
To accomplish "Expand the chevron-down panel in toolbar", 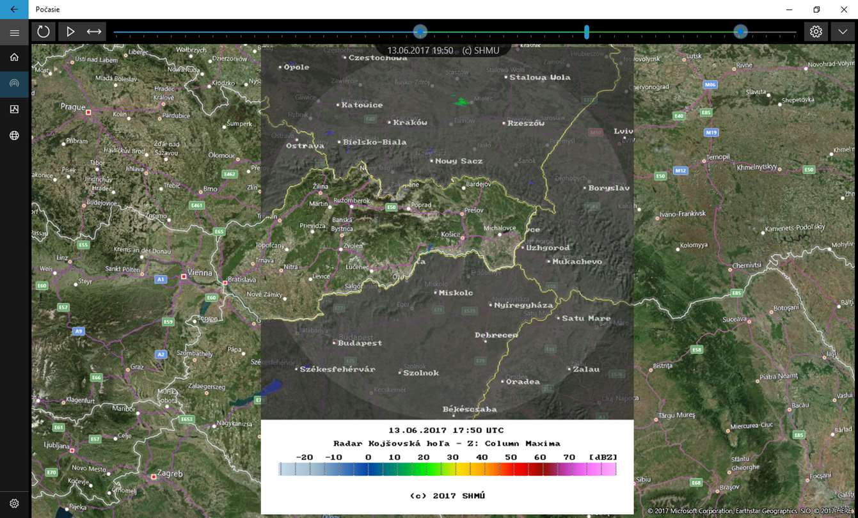I will tap(843, 31).
